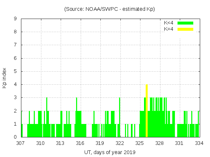The height and width of the screenshot is (157, 210).
Task: Click the 'UT, days of year 2019' label
Action: coord(109,152)
